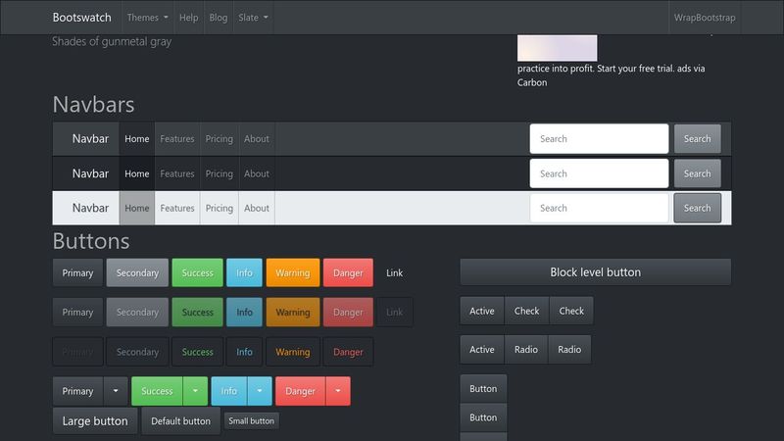The width and height of the screenshot is (784, 441).
Task: Expand the Themes dropdown menu
Action: click(148, 18)
